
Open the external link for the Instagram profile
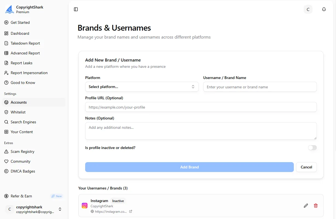pos(131,211)
